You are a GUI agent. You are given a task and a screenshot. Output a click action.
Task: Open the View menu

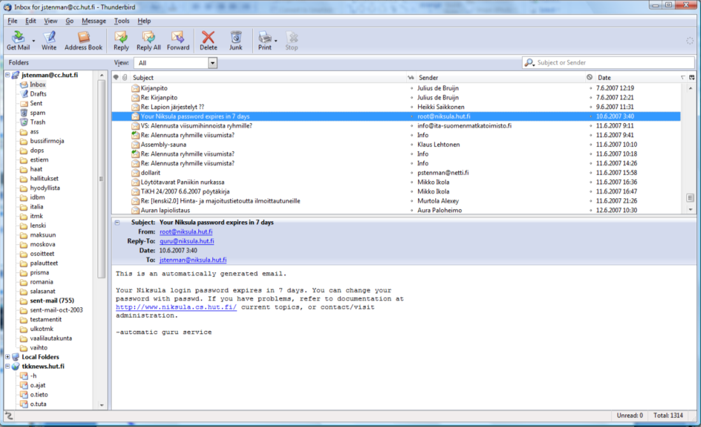coord(50,20)
